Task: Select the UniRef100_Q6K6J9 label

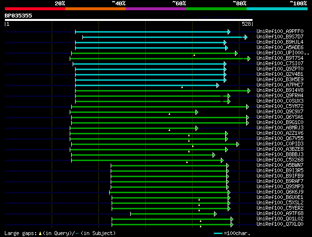Action: click(280, 192)
